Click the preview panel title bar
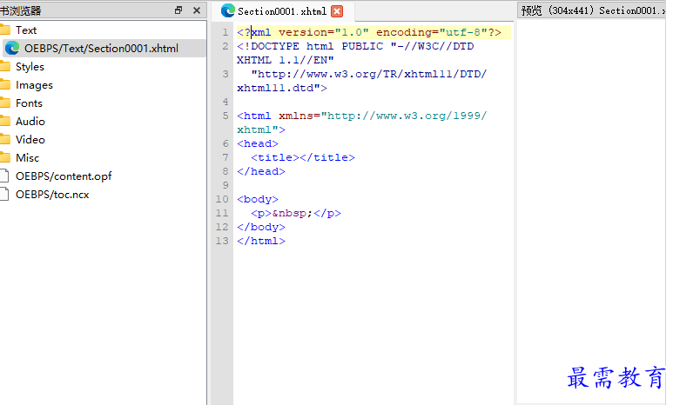The height and width of the screenshot is (405, 673). (591, 10)
